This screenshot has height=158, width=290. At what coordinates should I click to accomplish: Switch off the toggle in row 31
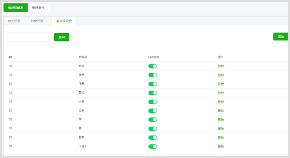coord(153,84)
